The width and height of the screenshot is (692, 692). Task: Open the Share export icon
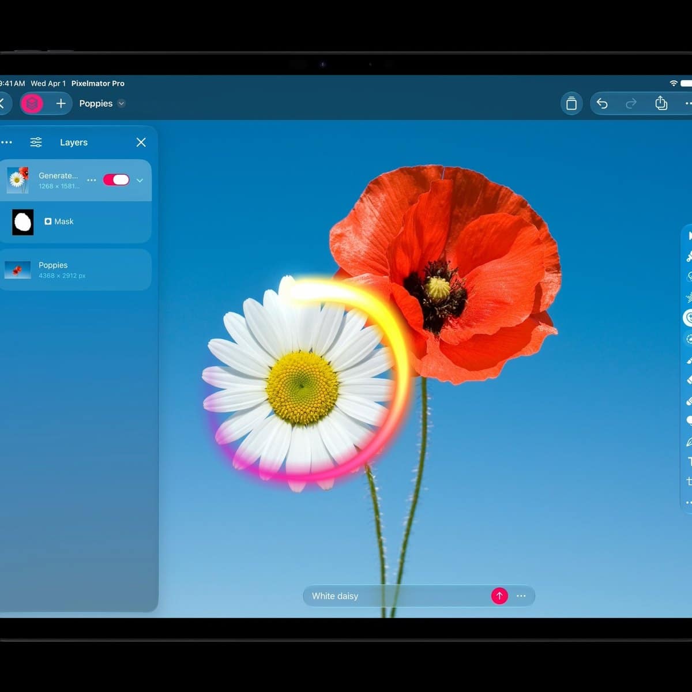click(661, 103)
